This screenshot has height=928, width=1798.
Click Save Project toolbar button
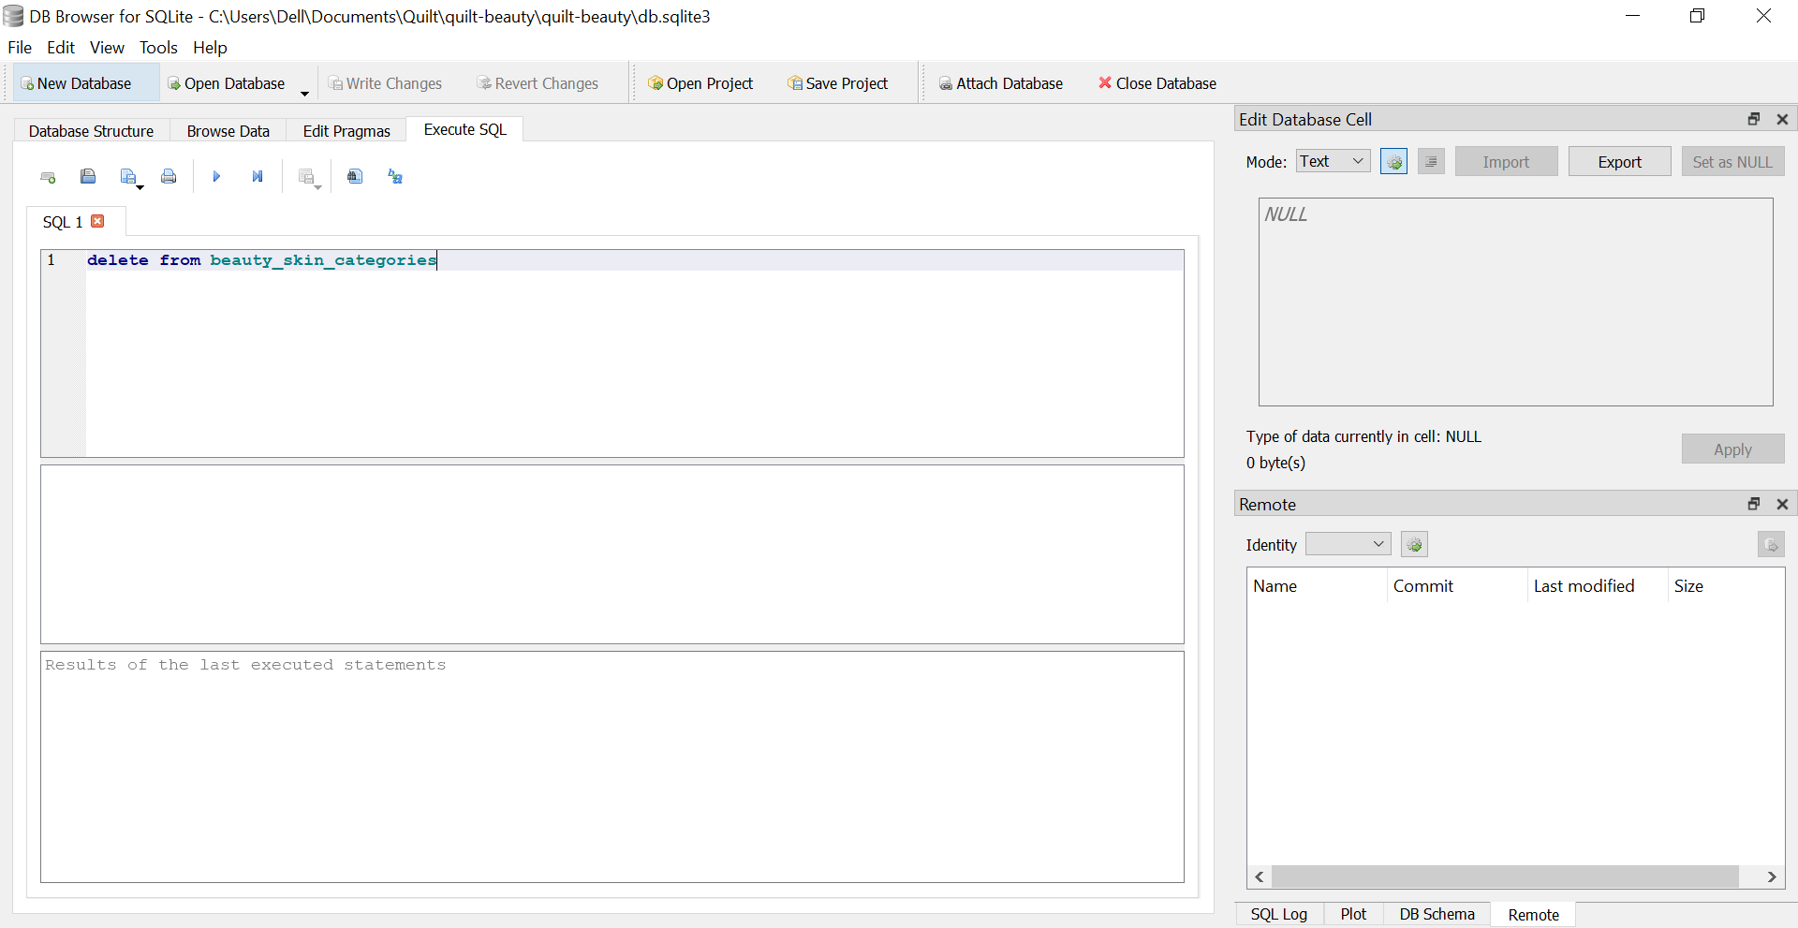click(838, 83)
